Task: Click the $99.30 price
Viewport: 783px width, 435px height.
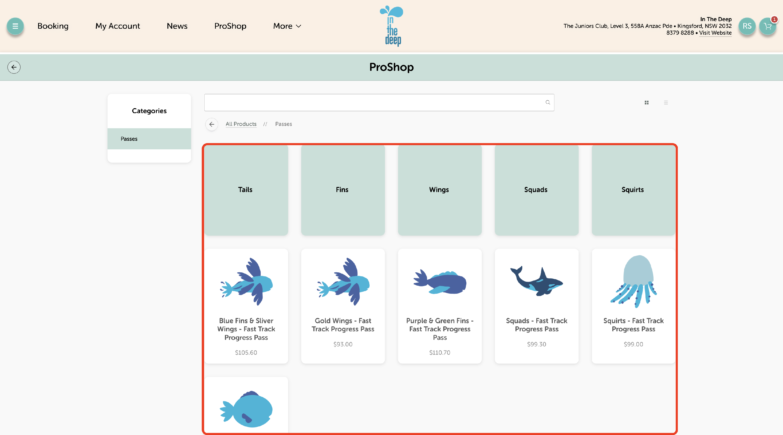Action: tap(537, 344)
